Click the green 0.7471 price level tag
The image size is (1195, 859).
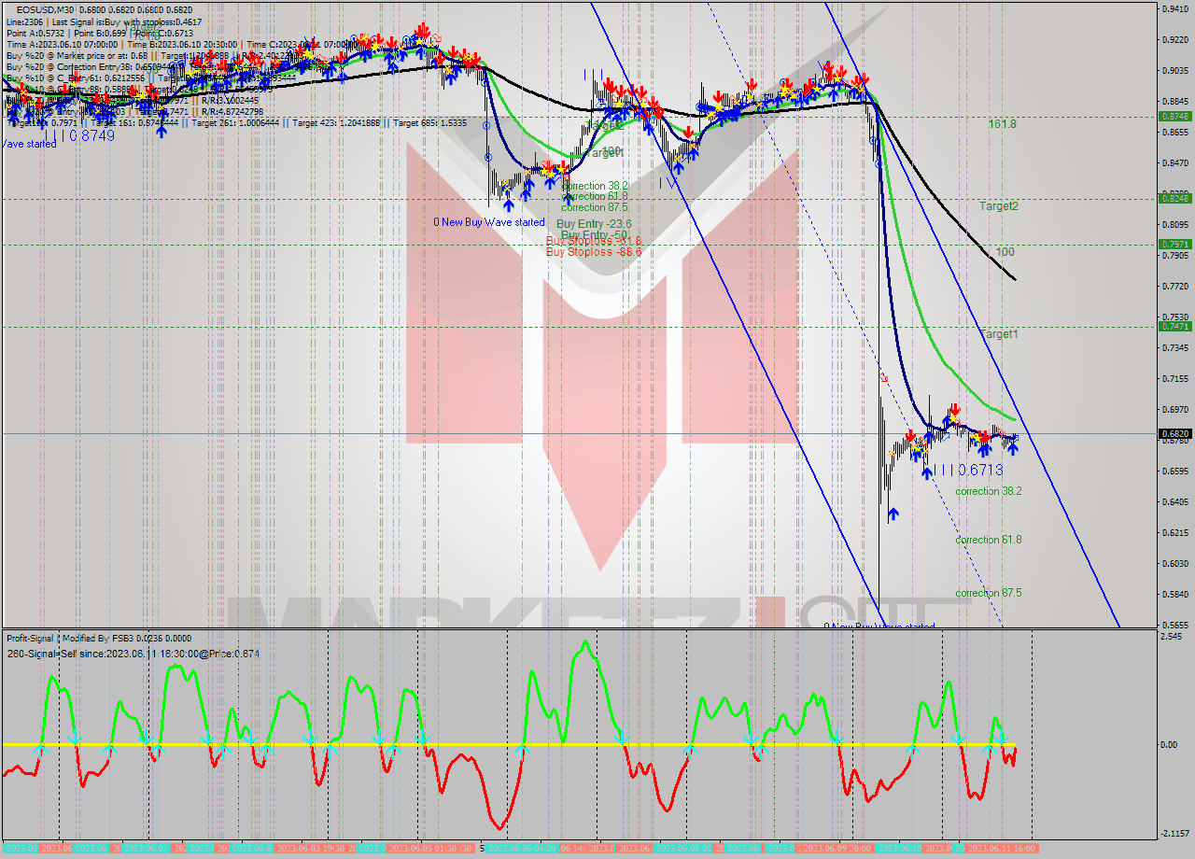point(1174,326)
